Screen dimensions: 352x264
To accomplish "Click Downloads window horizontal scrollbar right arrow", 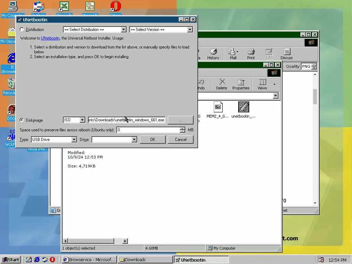I will tap(125, 241).
